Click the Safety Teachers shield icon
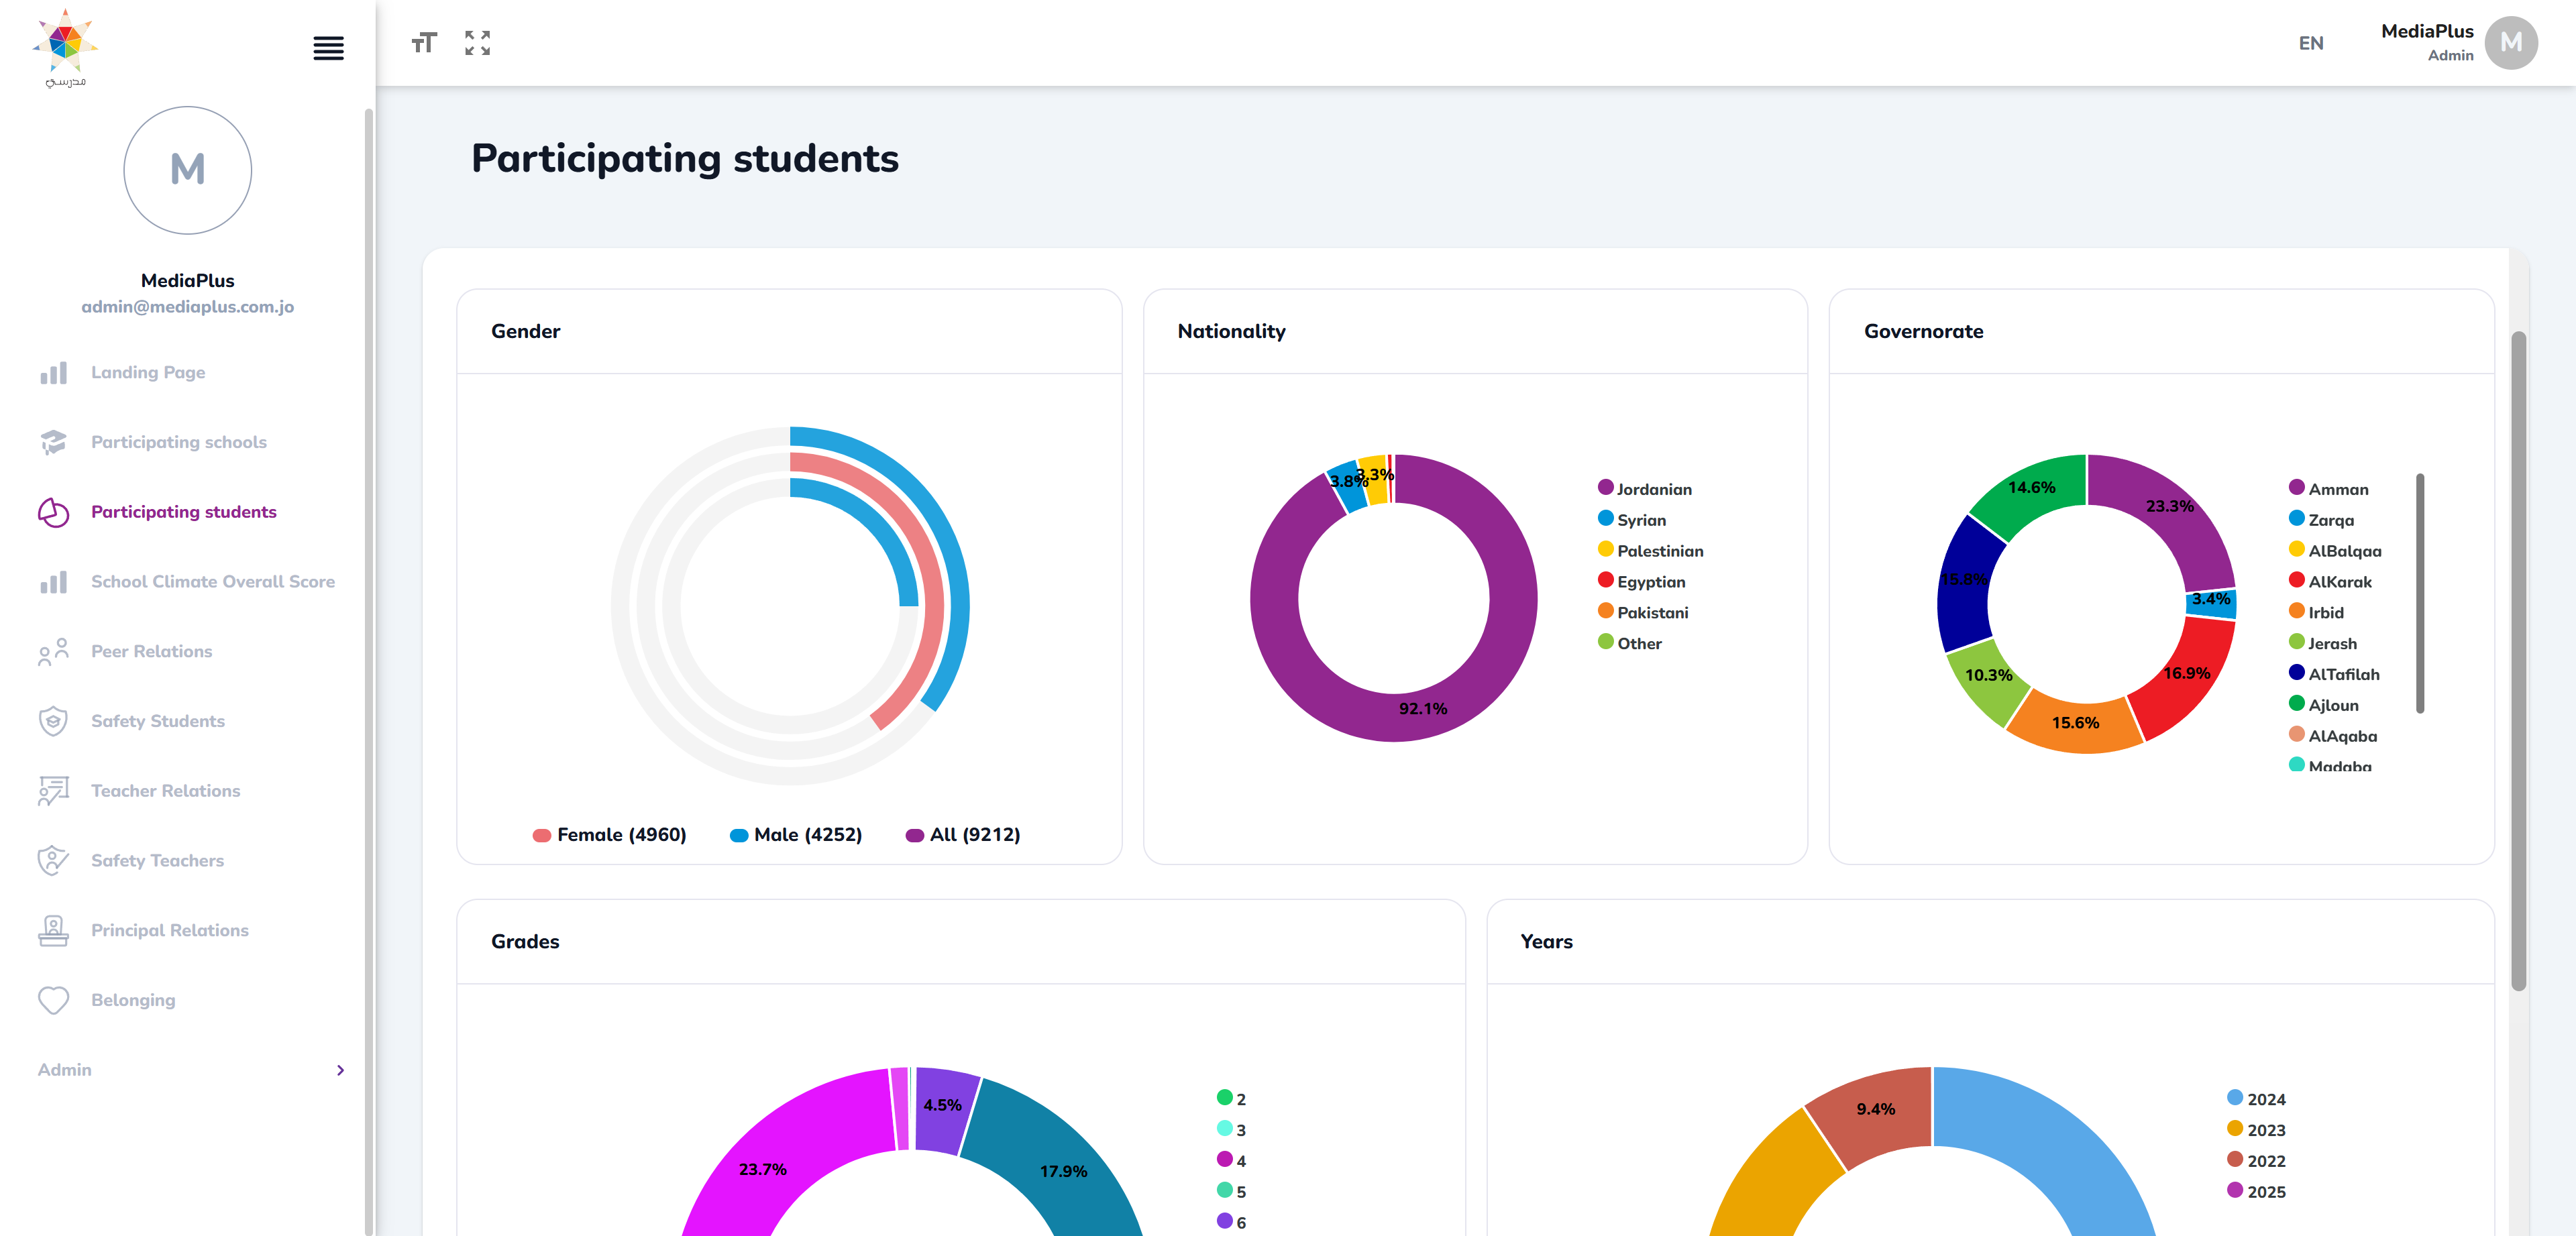The height and width of the screenshot is (1236, 2576). [54, 861]
